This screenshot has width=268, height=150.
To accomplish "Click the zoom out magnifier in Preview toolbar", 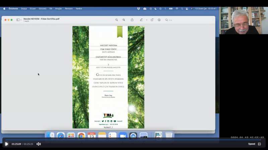I will 117,20.
